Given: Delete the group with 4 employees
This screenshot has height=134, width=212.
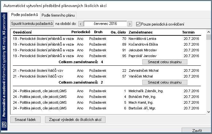Looking at the screenshot, I should click(165, 62).
